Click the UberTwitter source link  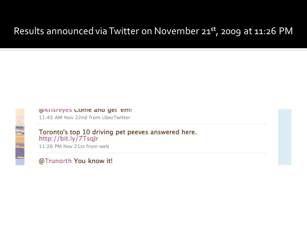coord(116,118)
